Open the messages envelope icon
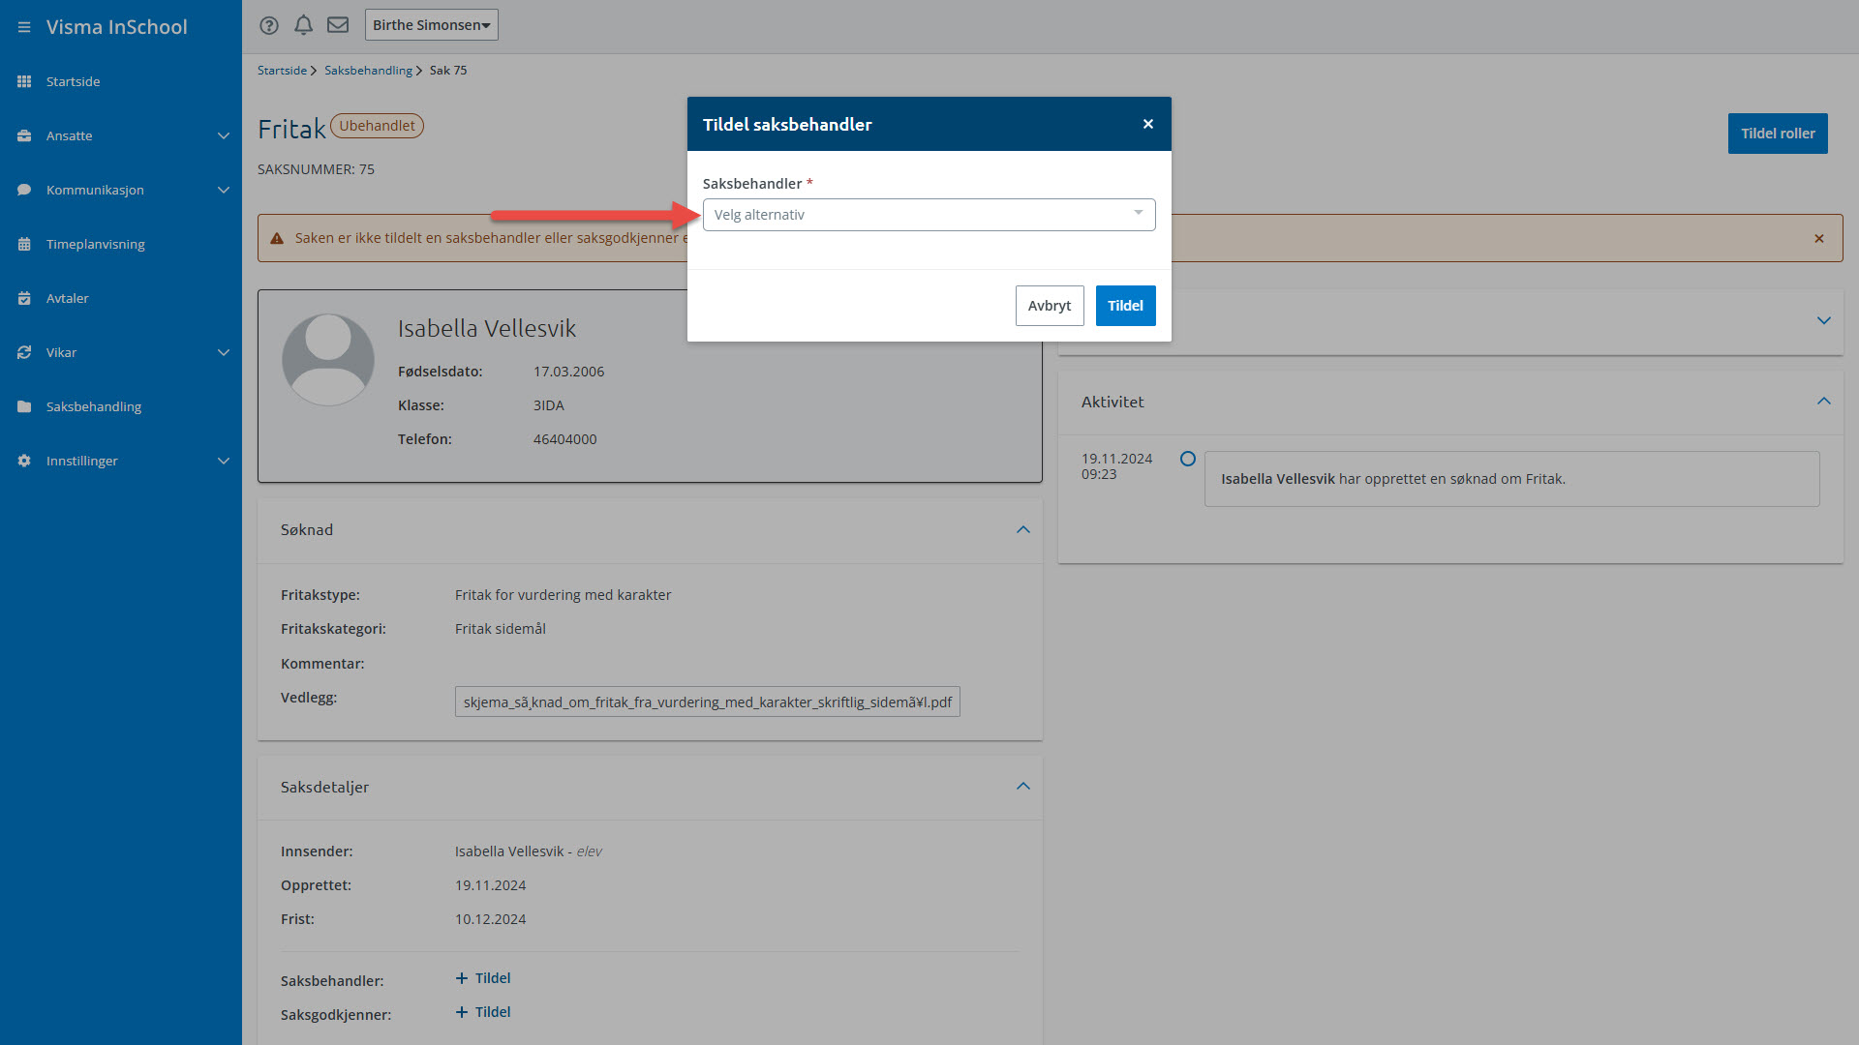The image size is (1859, 1045). pos(338,25)
